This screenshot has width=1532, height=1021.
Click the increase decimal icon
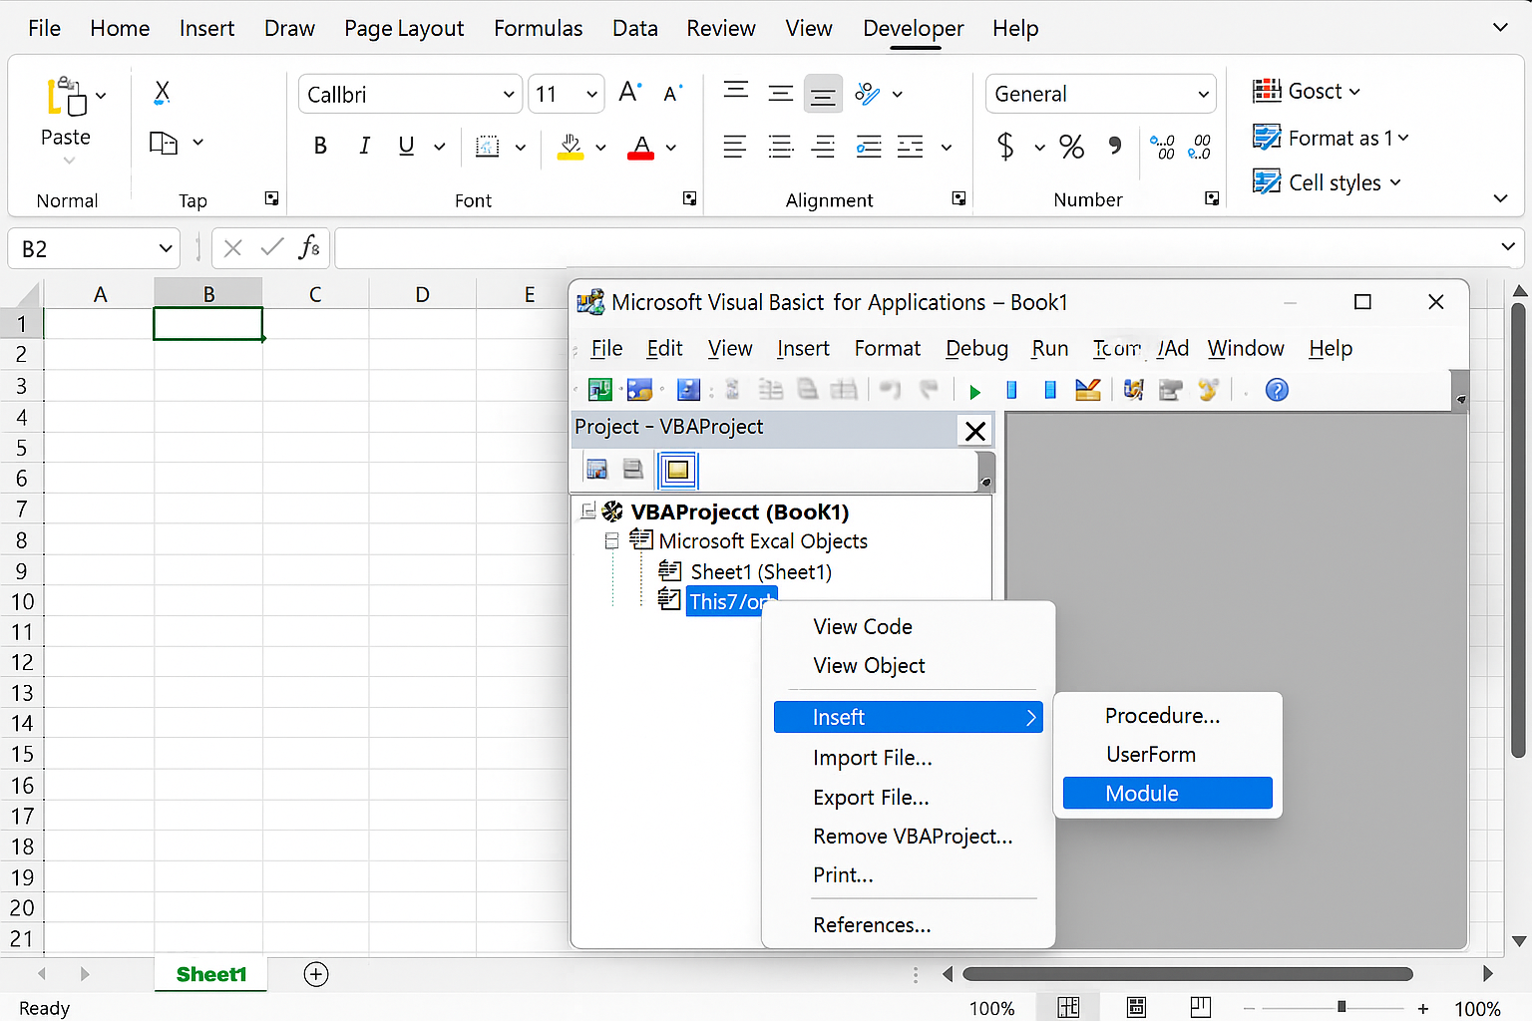click(1162, 148)
